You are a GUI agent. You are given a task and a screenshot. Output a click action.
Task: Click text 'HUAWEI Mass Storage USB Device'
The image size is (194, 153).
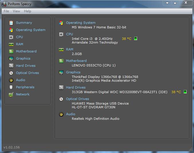click(x=100, y=103)
